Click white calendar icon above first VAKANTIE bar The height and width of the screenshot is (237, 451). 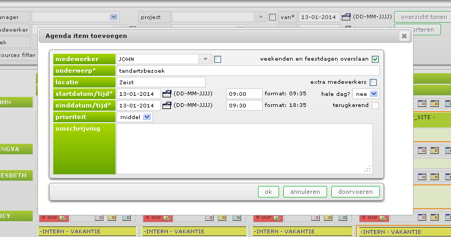[x=99, y=218]
